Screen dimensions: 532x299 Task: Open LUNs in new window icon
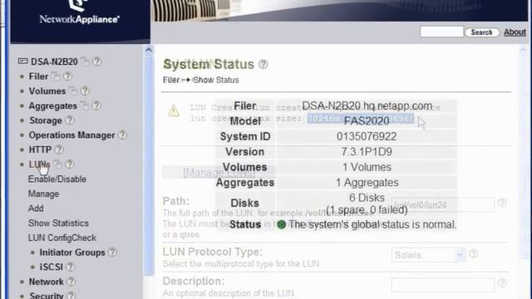[x=57, y=164]
